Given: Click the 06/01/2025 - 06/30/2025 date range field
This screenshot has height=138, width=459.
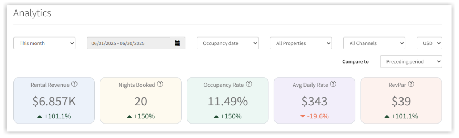Looking at the screenshot, I should click(x=136, y=43).
